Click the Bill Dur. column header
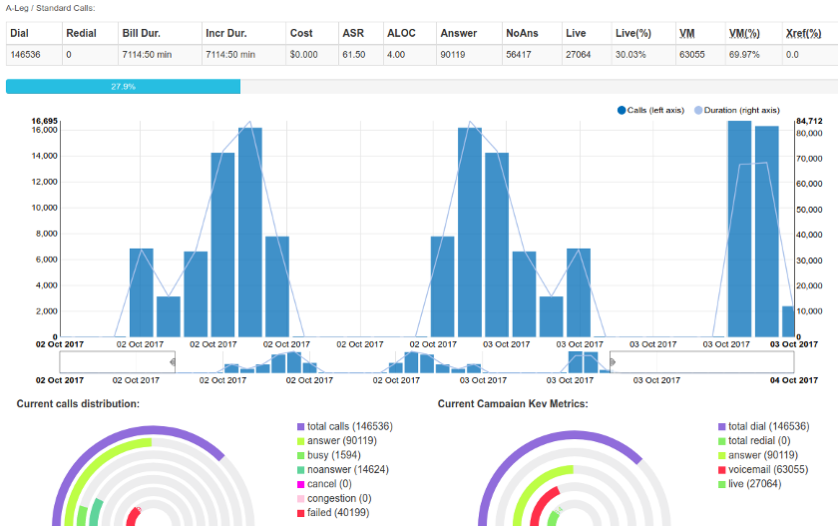The image size is (838, 526). pyautogui.click(x=160, y=33)
